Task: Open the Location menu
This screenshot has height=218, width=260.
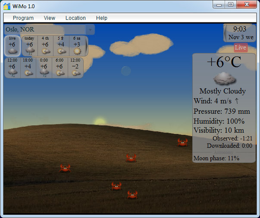Action: [x=75, y=18]
